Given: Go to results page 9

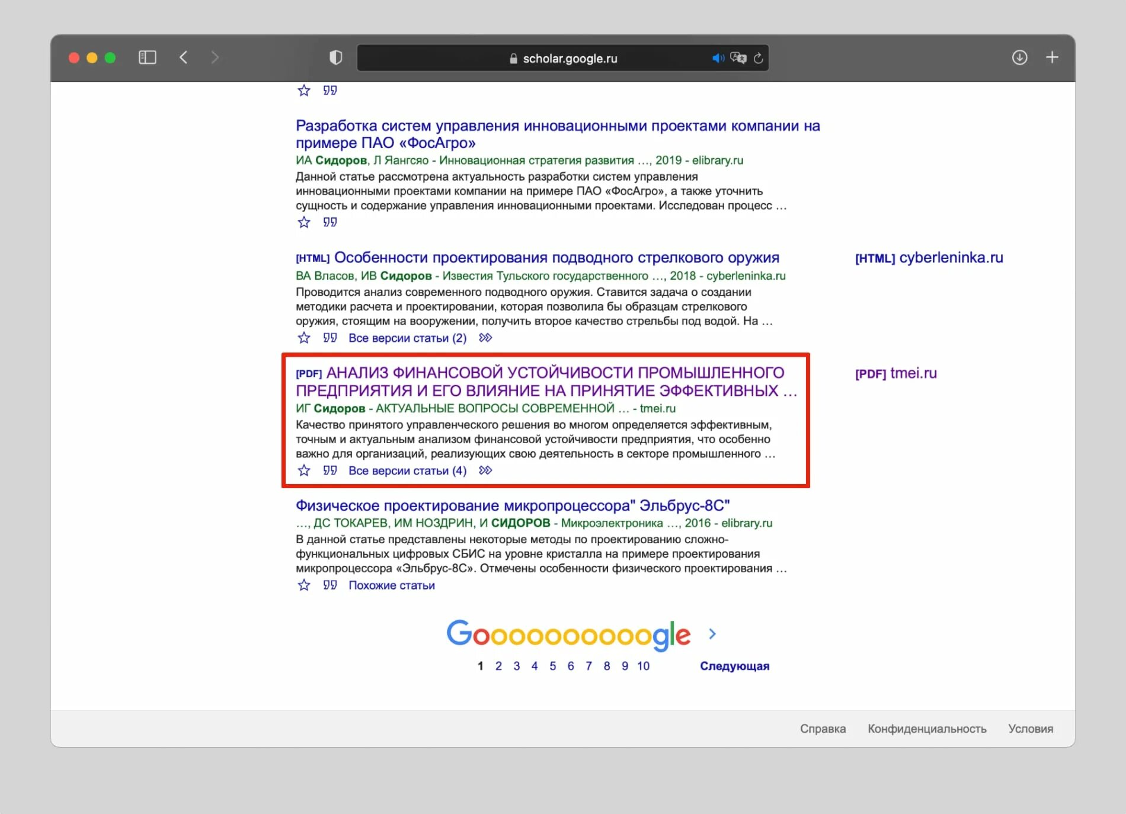Looking at the screenshot, I should point(625,666).
